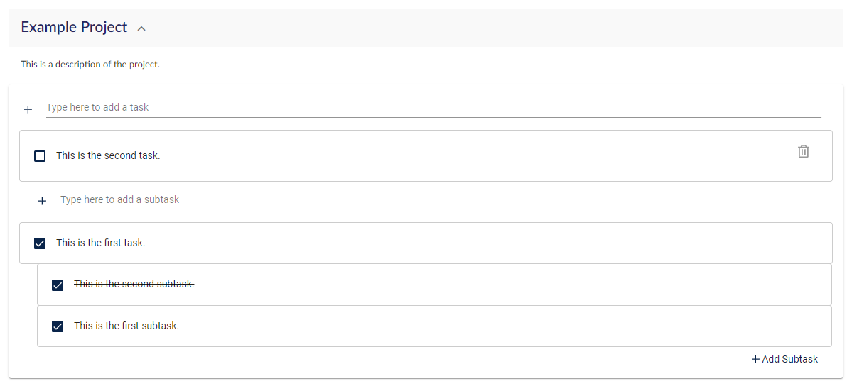Uncheck the 'This is the first subtask' checkbox
This screenshot has width=852, height=386.
(x=58, y=326)
